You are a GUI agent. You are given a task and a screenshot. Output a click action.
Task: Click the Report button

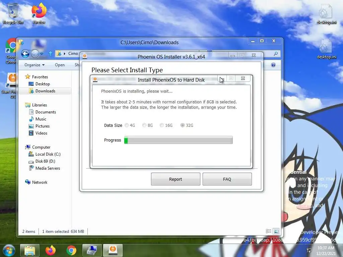coord(176,179)
